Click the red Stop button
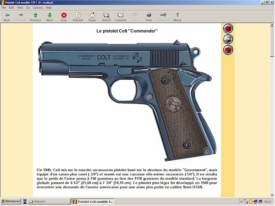This screenshot has height=206, width=275. pos(64,17)
